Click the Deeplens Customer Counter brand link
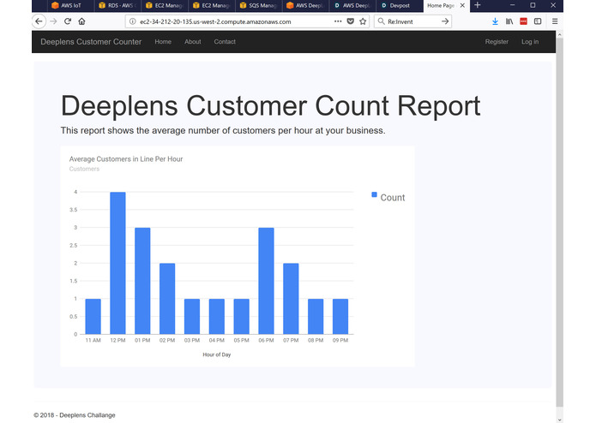 pos(91,42)
